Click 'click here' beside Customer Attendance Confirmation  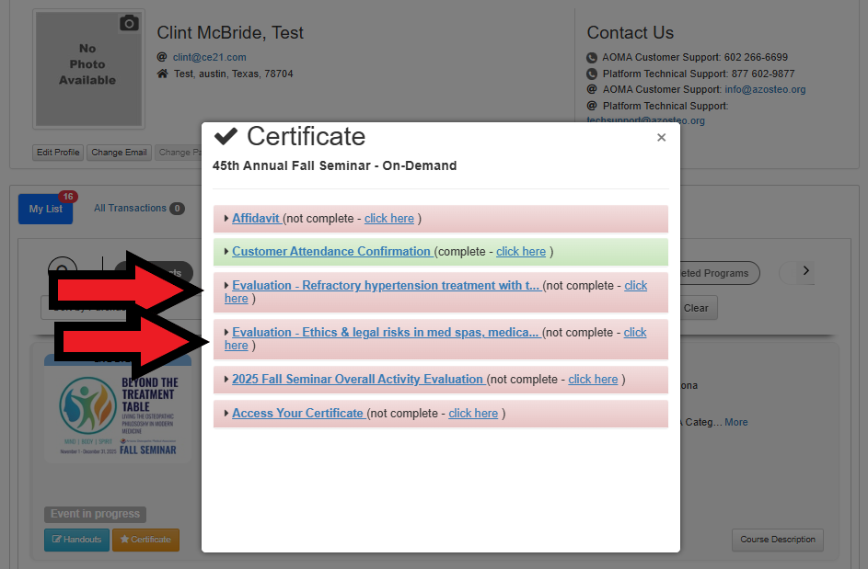point(520,252)
